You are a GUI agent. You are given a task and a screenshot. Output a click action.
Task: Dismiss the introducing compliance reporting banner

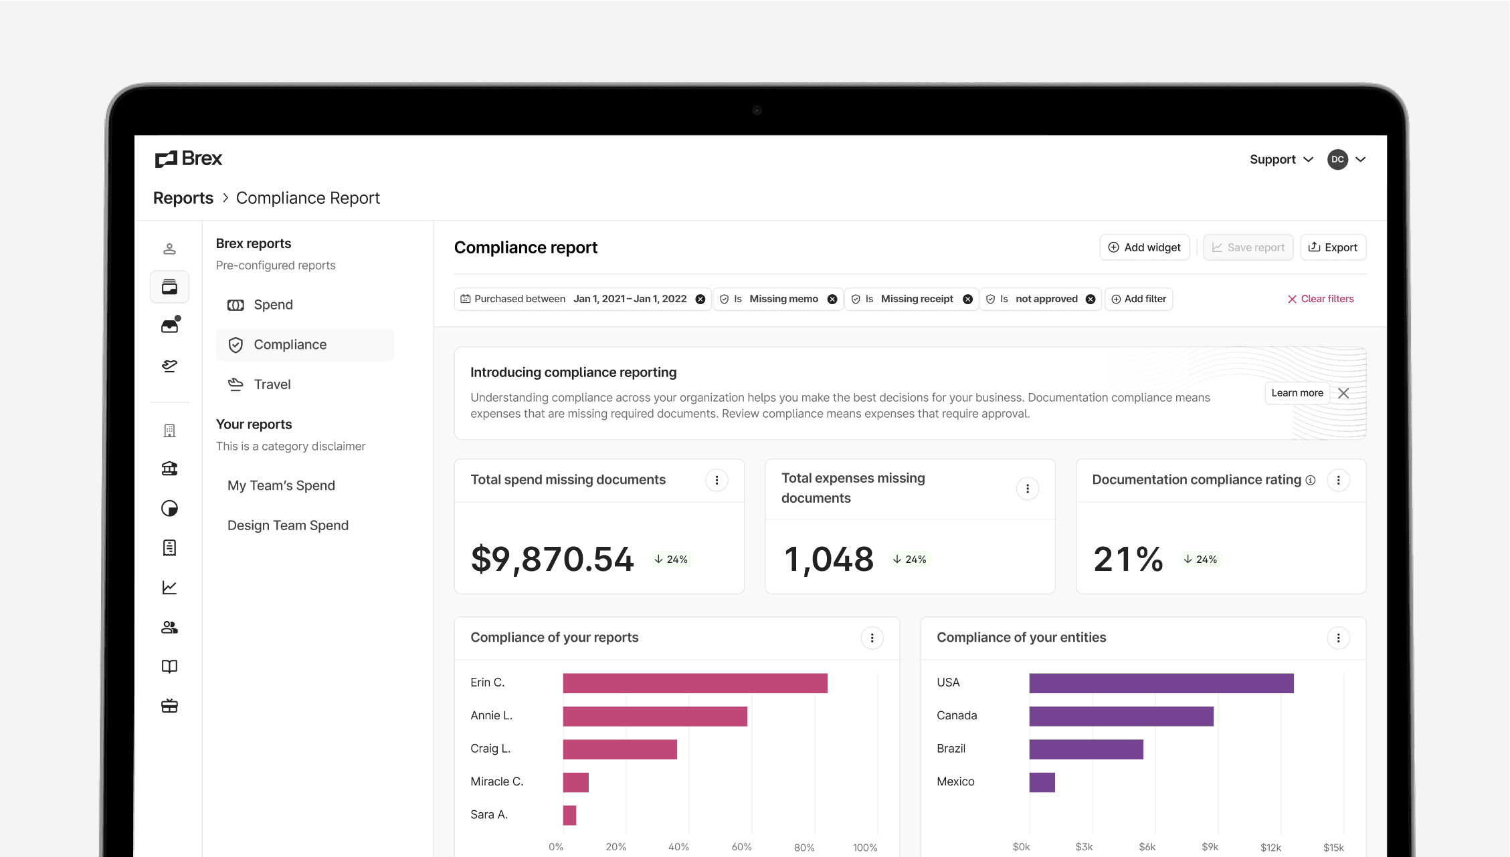coord(1343,393)
